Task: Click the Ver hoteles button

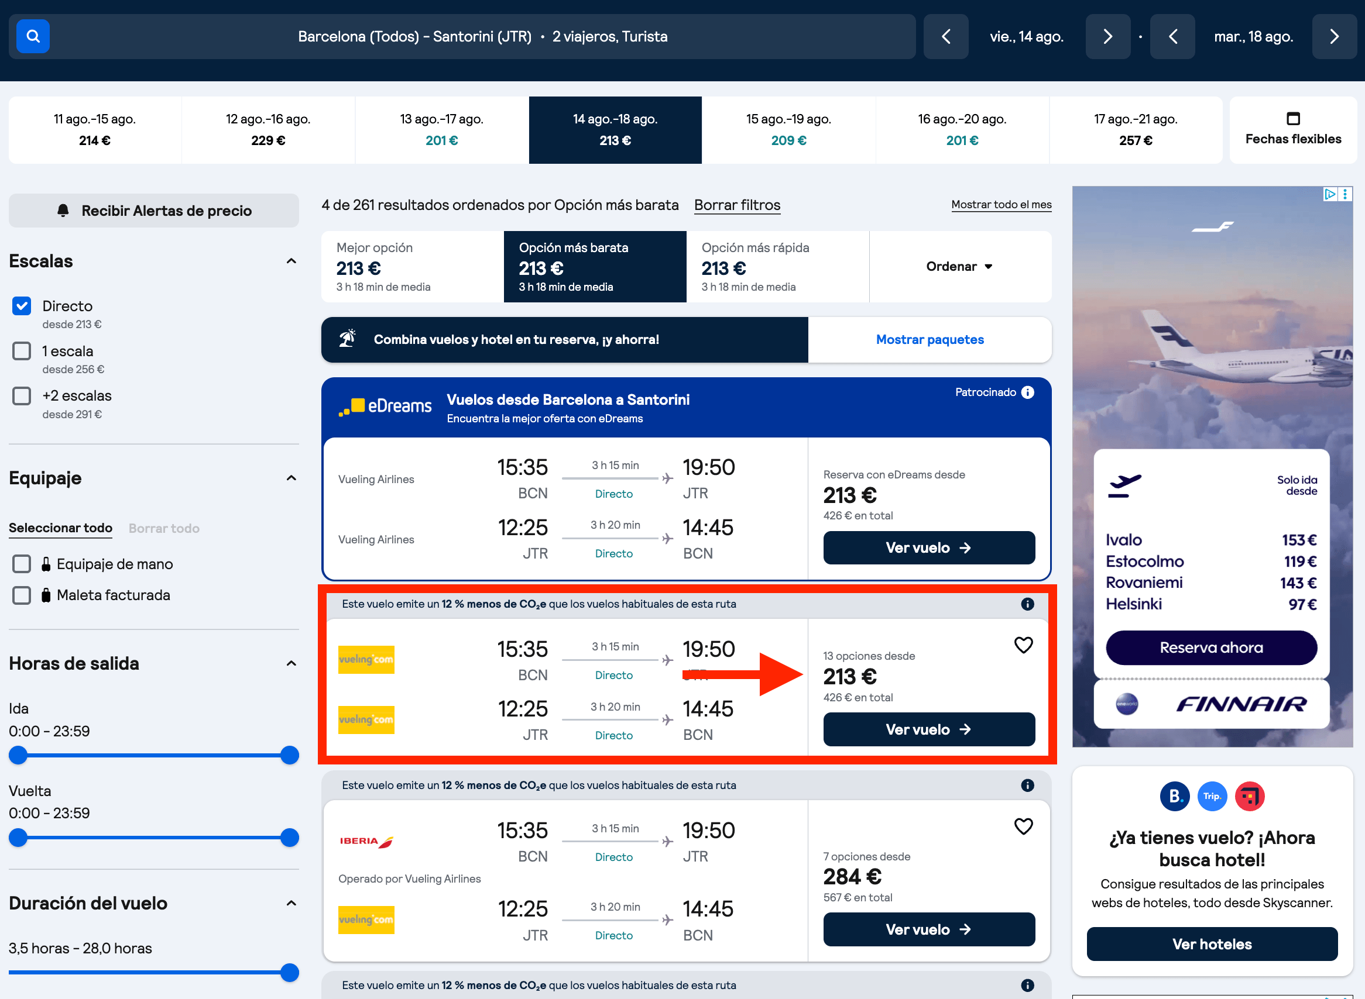Action: (x=1212, y=944)
